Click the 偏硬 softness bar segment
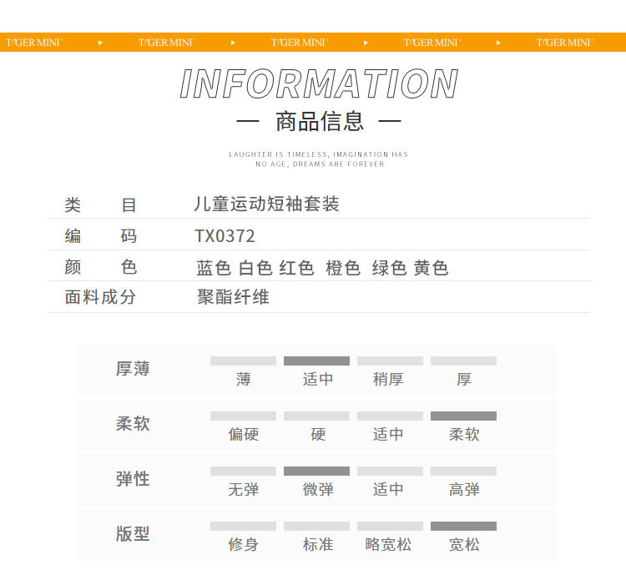This screenshot has height=575, width=626. click(243, 416)
